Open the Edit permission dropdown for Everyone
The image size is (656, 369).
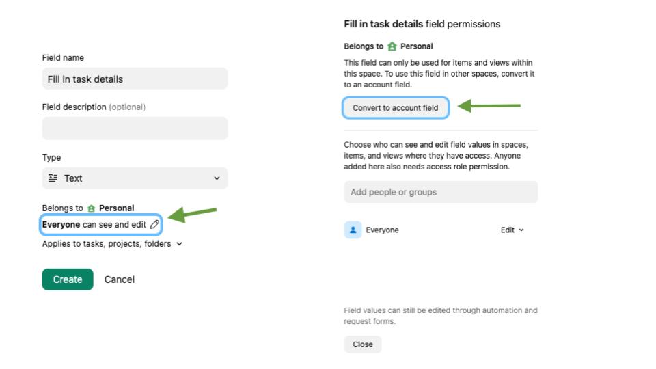pos(512,230)
